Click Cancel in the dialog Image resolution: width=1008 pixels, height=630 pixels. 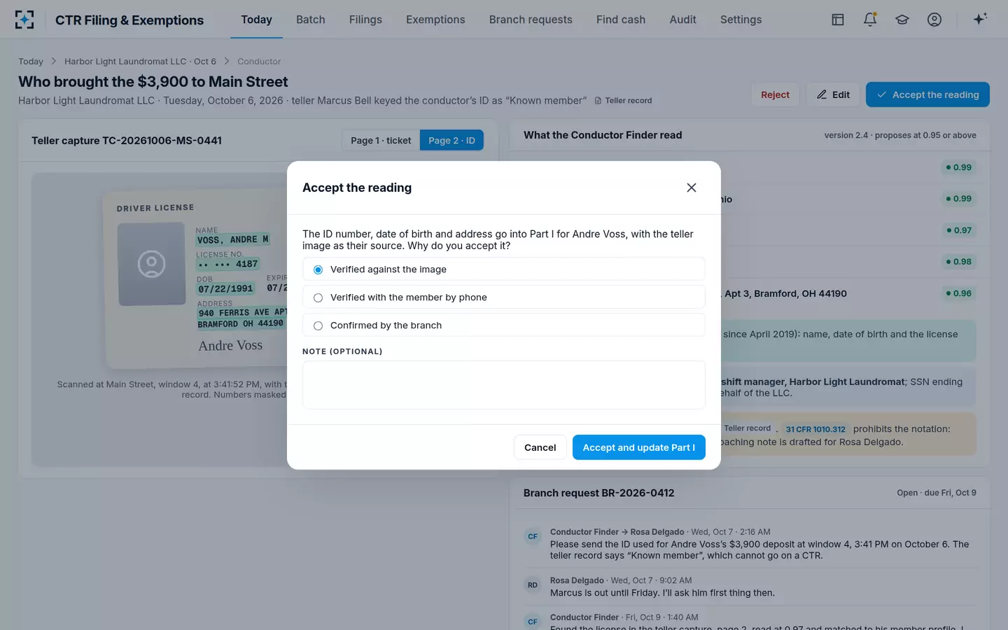tap(540, 447)
